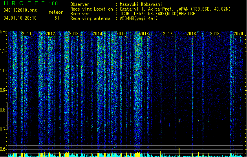Viewport: 247px width, 157px height.
Task: Click the tall yellow power spike after 2017
Action: click(179, 152)
